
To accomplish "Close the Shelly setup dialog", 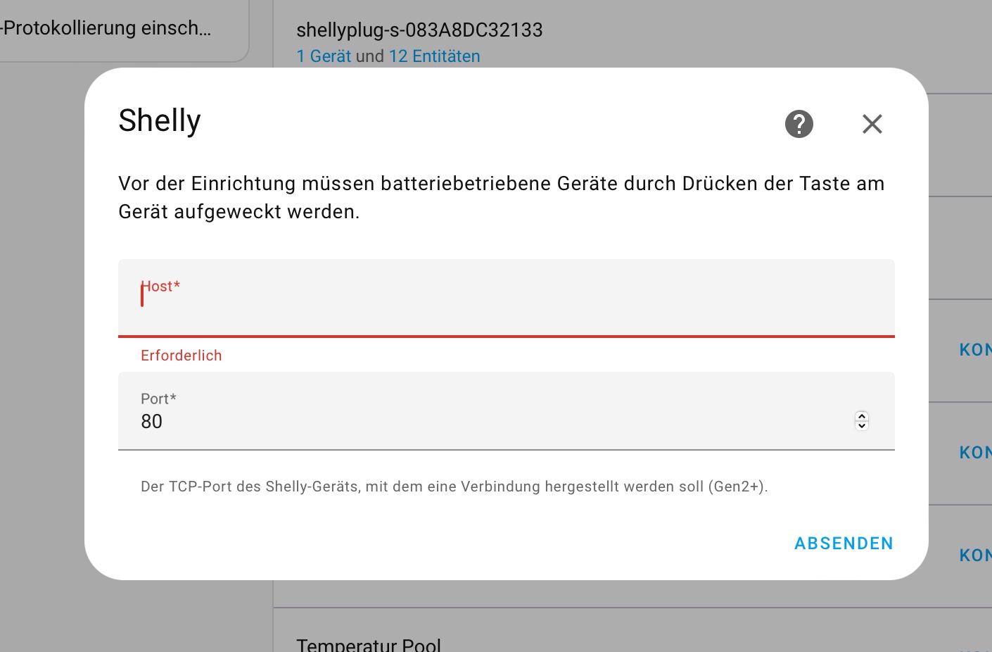I will point(872,124).
